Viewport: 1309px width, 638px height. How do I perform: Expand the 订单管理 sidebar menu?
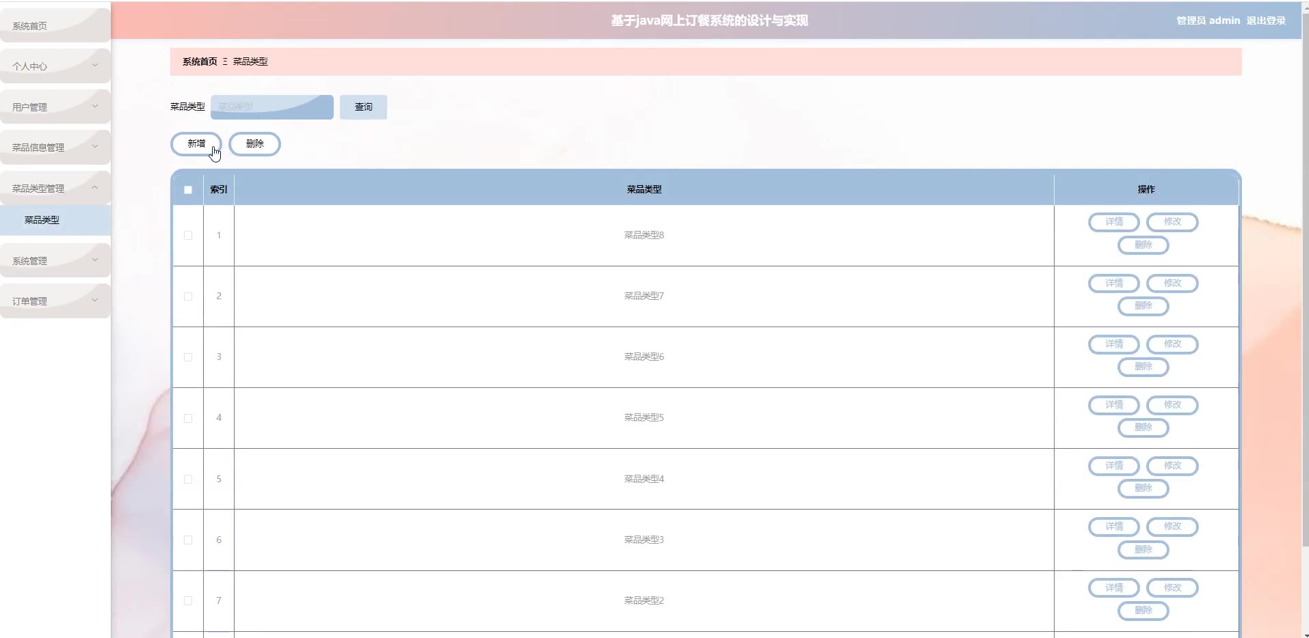coord(55,301)
